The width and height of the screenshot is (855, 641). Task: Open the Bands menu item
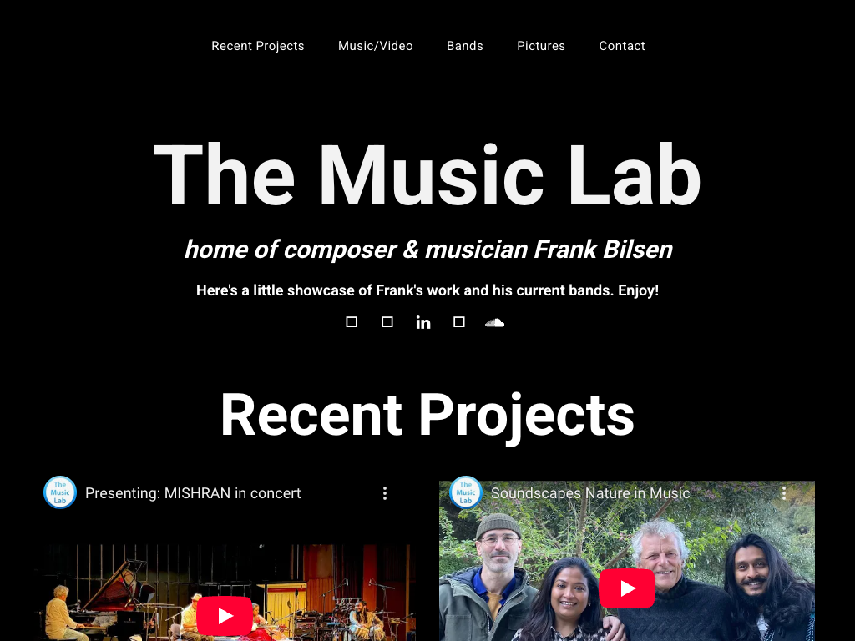tap(465, 46)
